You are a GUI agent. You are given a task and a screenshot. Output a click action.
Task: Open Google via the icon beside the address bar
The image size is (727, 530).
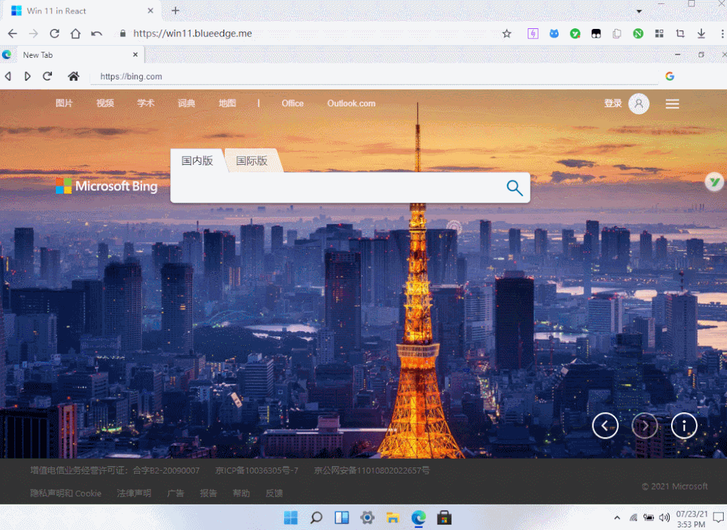[669, 76]
